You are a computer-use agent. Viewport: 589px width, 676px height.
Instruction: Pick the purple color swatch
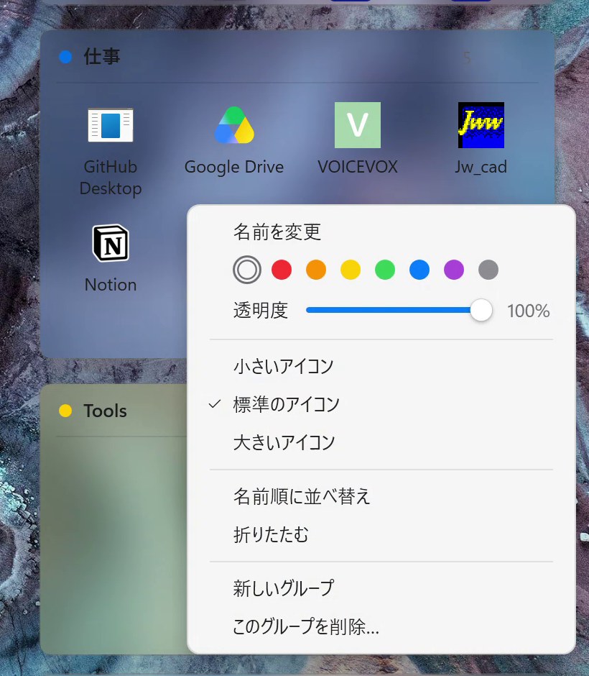[x=454, y=270]
